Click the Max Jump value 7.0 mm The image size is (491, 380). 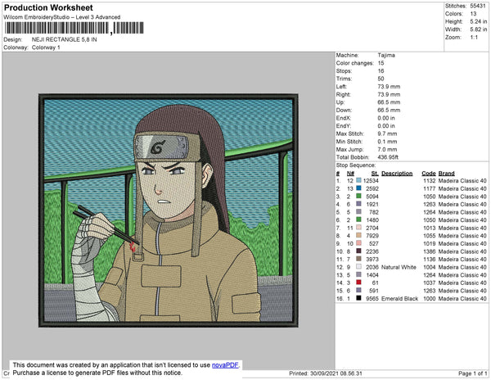point(387,149)
